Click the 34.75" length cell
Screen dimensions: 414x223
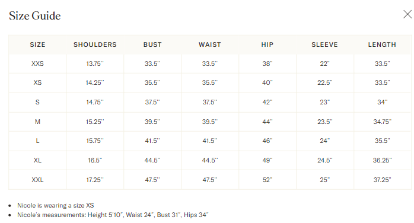[x=382, y=122]
